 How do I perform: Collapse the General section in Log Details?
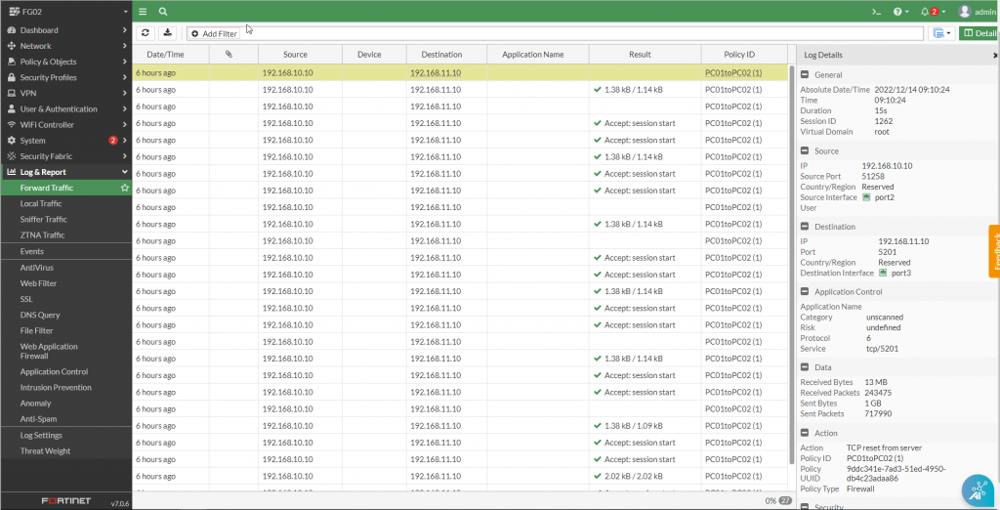tap(806, 75)
